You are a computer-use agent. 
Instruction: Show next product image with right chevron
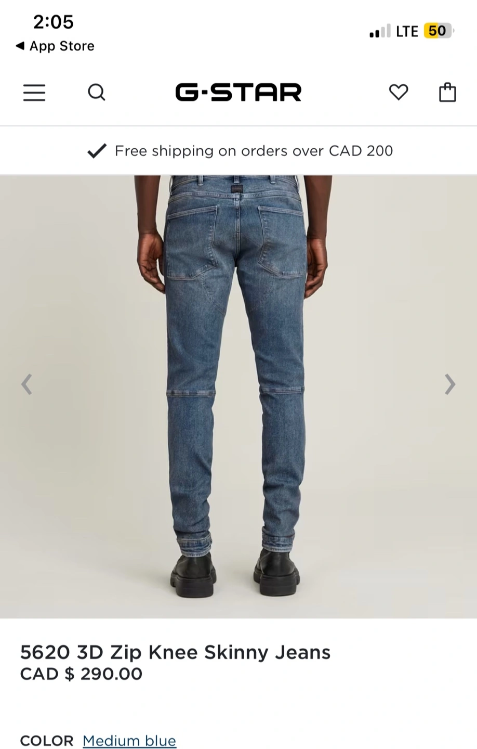(x=450, y=384)
